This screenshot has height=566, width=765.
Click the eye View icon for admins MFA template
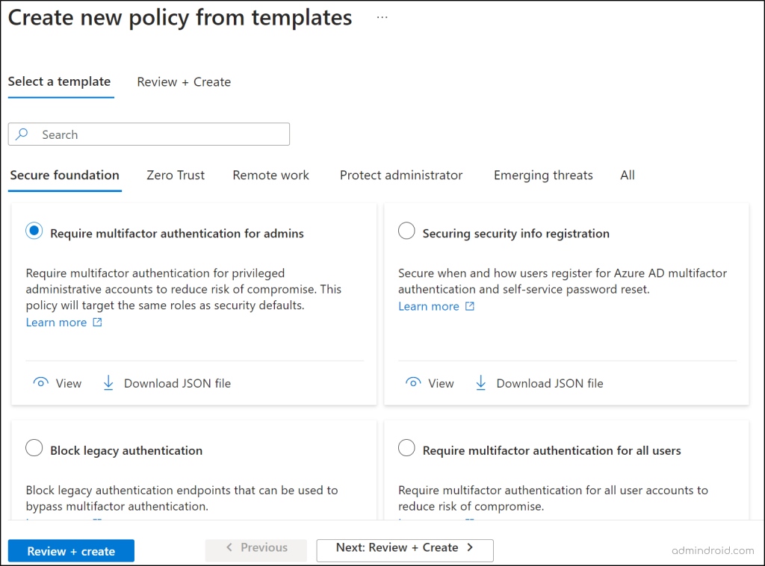[40, 383]
